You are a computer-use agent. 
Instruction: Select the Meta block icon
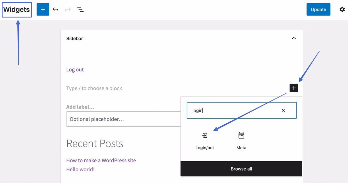241,135
